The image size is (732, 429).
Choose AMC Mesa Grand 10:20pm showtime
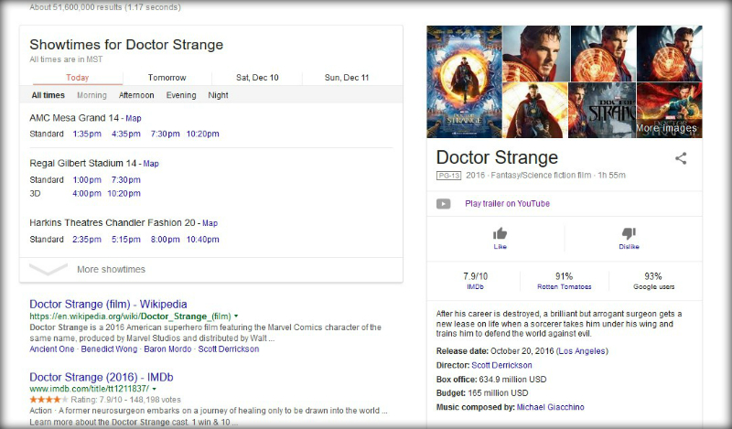click(x=202, y=134)
